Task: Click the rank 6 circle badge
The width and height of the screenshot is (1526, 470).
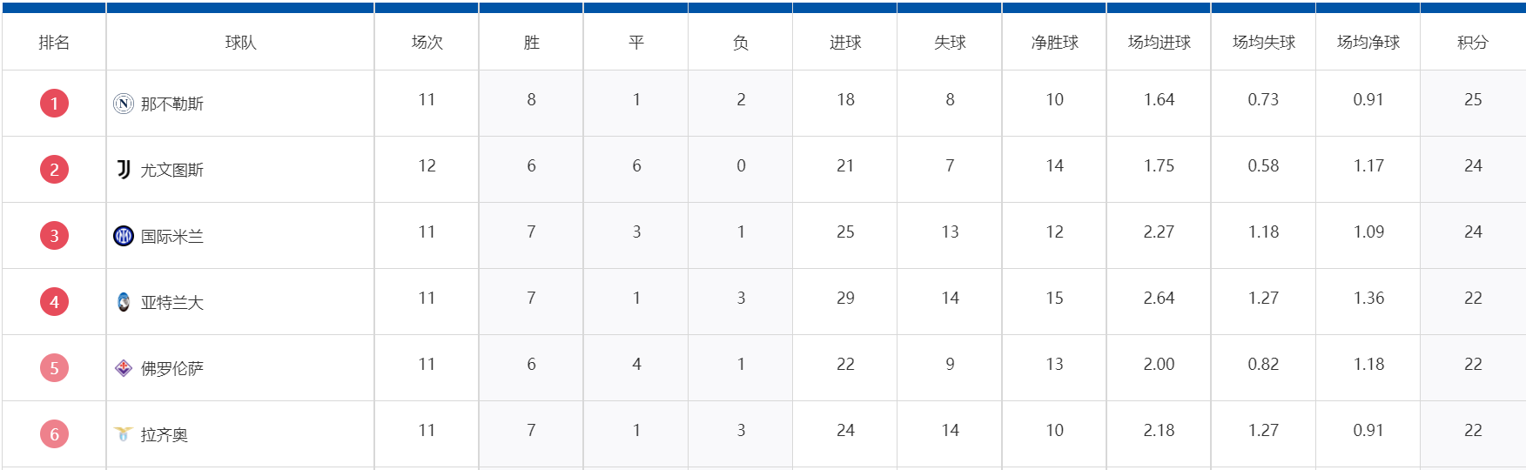Action: 54,434
